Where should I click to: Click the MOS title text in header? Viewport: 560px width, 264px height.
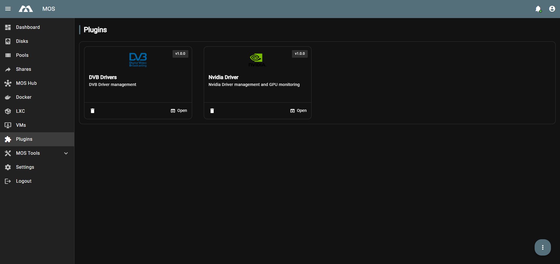[x=48, y=9]
